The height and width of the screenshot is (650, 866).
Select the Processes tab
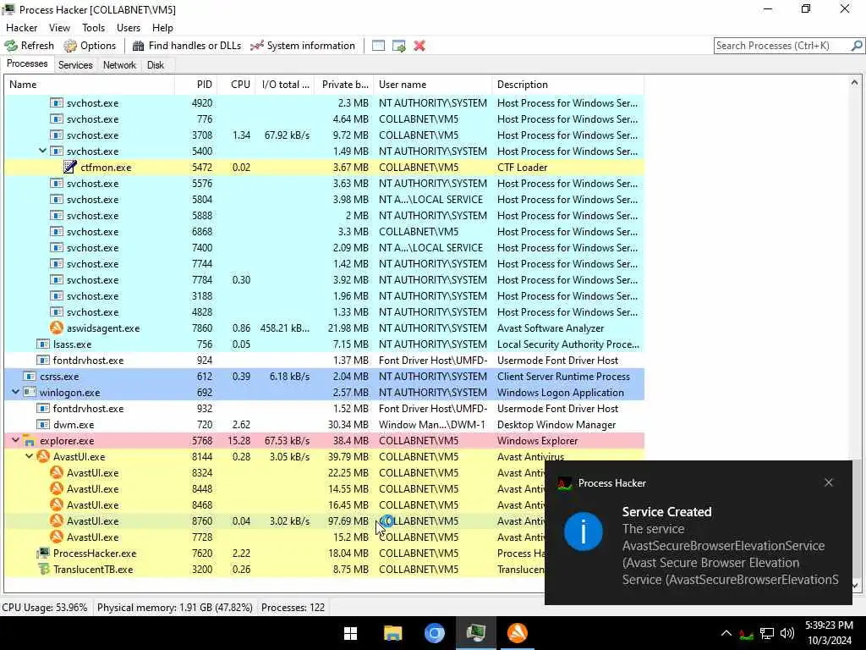(x=27, y=64)
